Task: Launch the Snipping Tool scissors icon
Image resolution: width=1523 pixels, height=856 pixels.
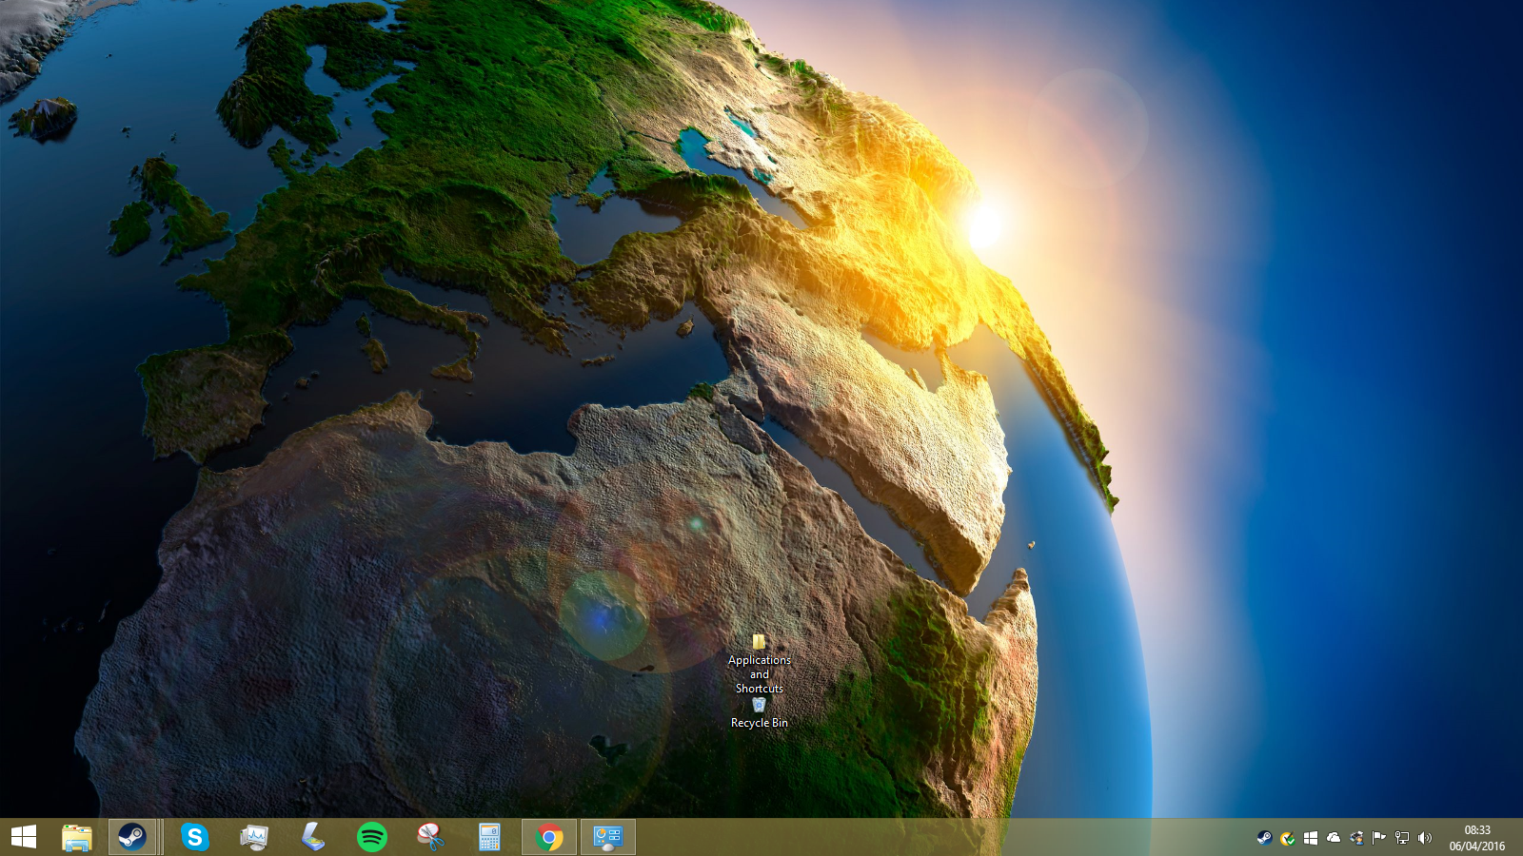Action: click(431, 837)
